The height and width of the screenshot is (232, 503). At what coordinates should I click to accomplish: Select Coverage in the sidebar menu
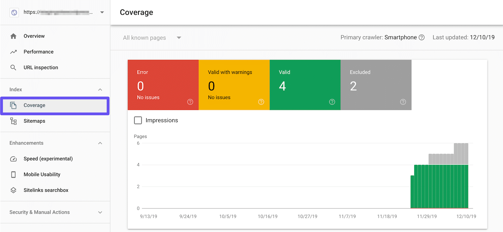pos(34,105)
